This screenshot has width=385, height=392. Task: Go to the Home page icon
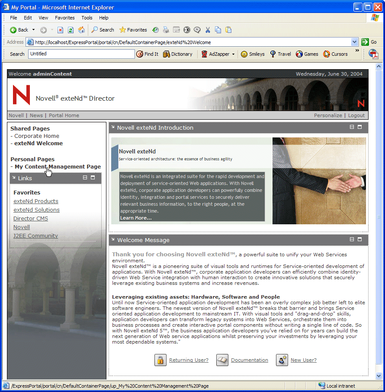(81, 30)
